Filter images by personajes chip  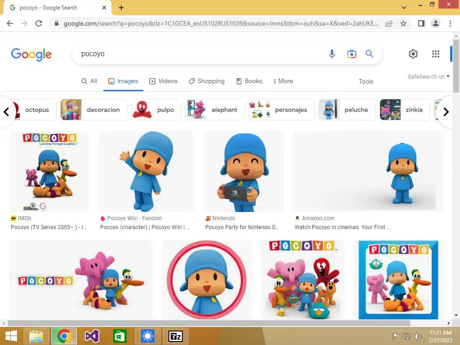tap(281, 110)
